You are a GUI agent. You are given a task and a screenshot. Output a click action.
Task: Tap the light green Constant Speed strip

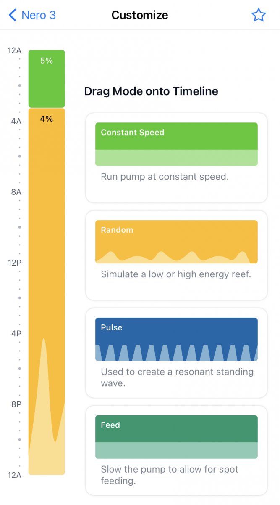point(176,158)
